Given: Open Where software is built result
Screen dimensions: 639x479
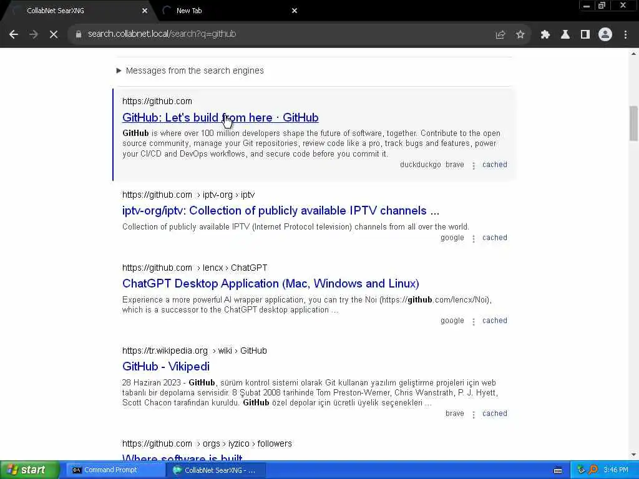Looking at the screenshot, I should click(182, 457).
